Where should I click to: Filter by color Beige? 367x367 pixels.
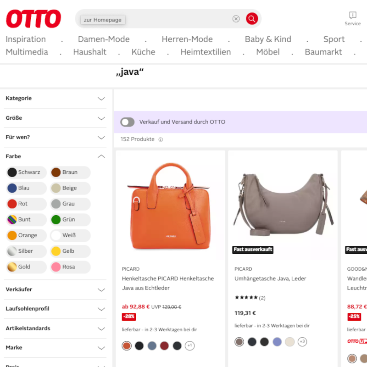(70, 188)
